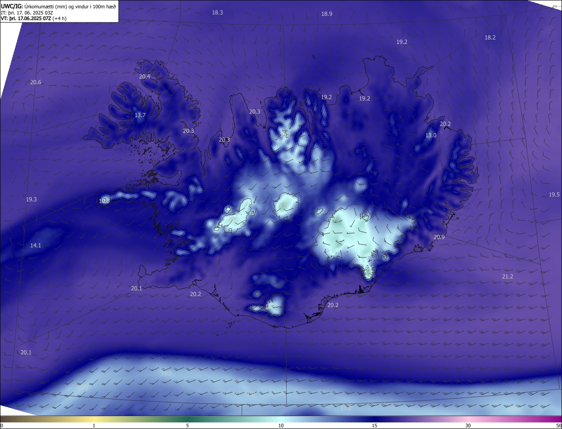Click the 19.3 value label on the map
Image resolution: width=562 pixels, height=429 pixels.
click(x=31, y=200)
